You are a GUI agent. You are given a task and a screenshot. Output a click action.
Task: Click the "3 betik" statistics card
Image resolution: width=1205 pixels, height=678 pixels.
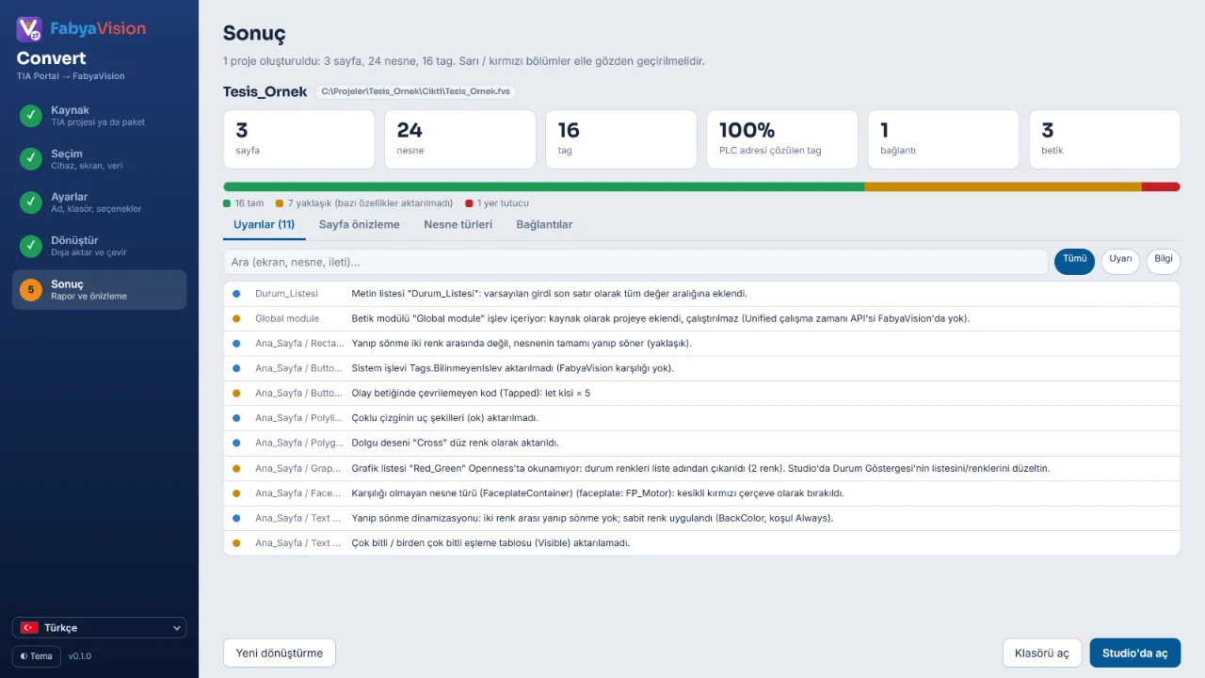[1104, 139]
